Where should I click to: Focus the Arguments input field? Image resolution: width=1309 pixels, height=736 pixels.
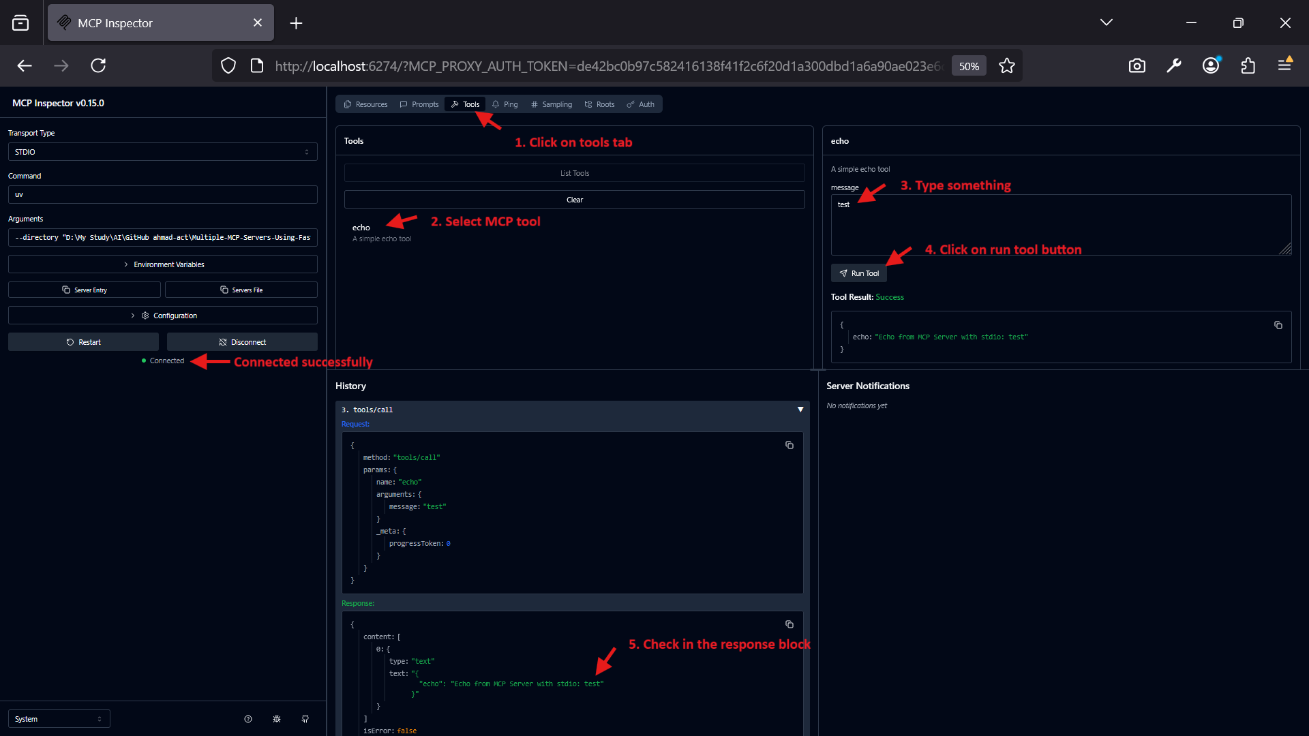tap(163, 237)
